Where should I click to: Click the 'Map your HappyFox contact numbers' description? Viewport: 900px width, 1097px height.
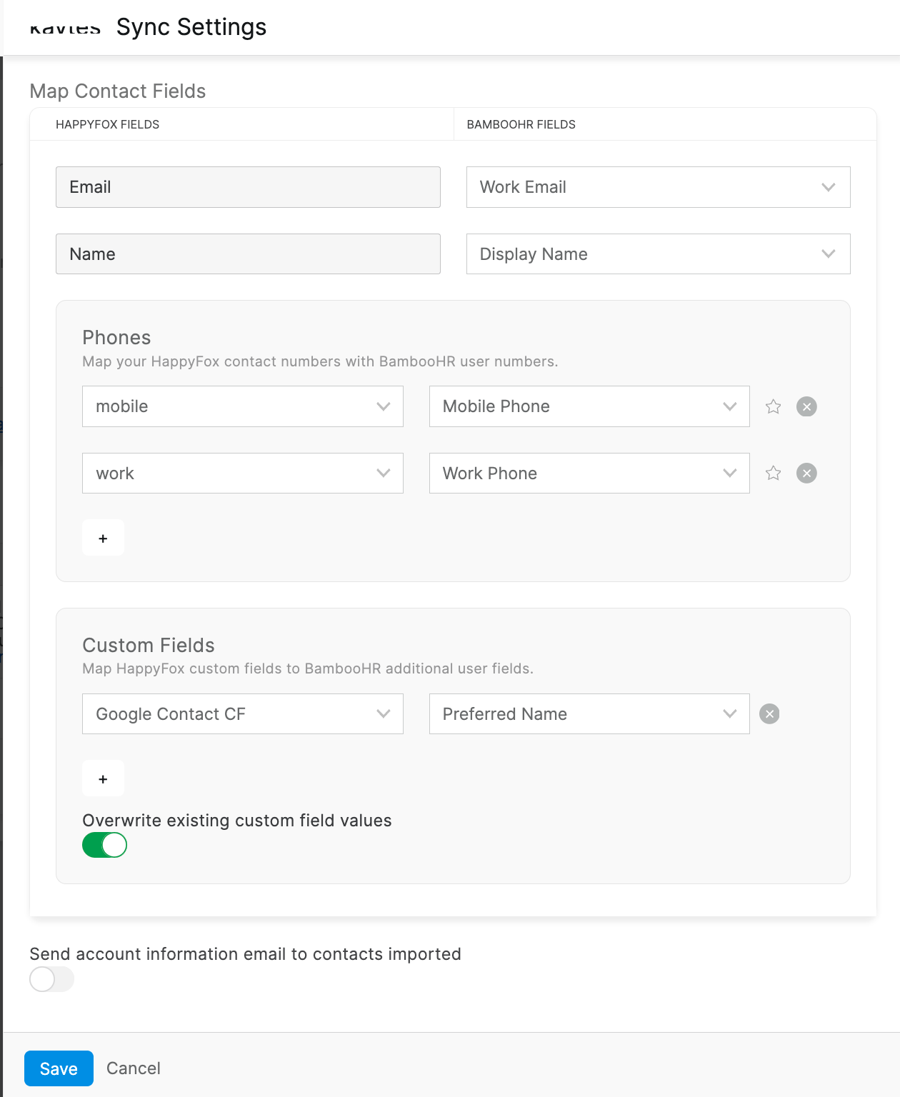(320, 361)
